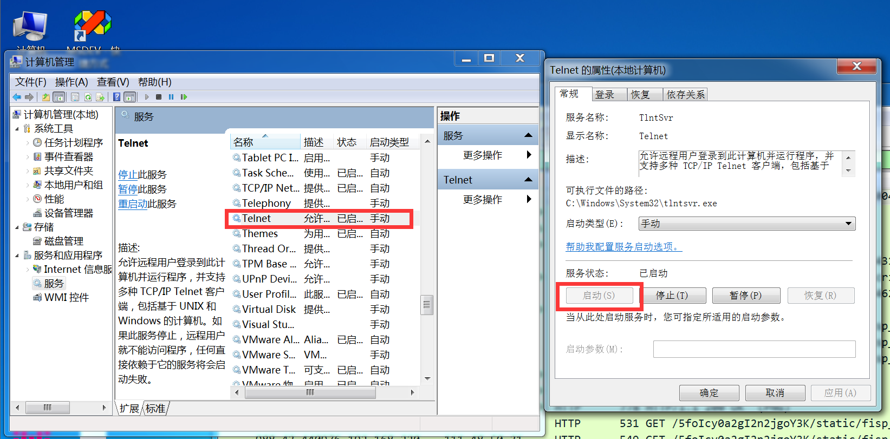This screenshot has height=439, width=890.
Task: Toggle the Show/Hide Action Pane toolbar icon
Action: coord(130,97)
